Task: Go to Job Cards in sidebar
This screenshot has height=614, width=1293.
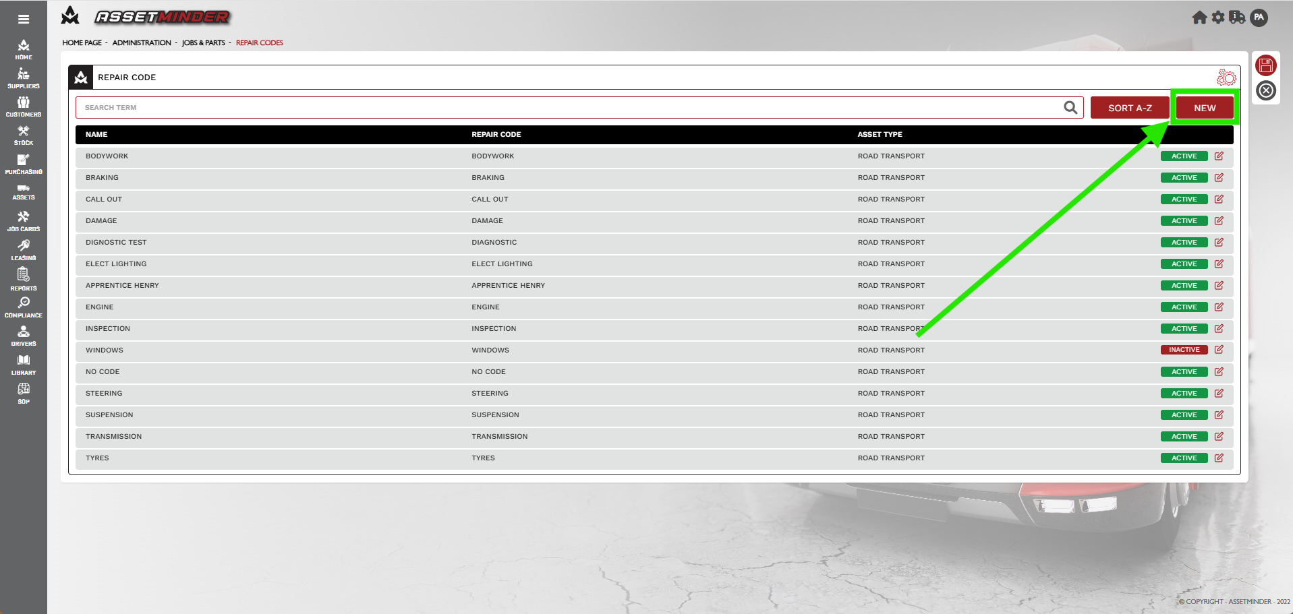Action: [24, 220]
